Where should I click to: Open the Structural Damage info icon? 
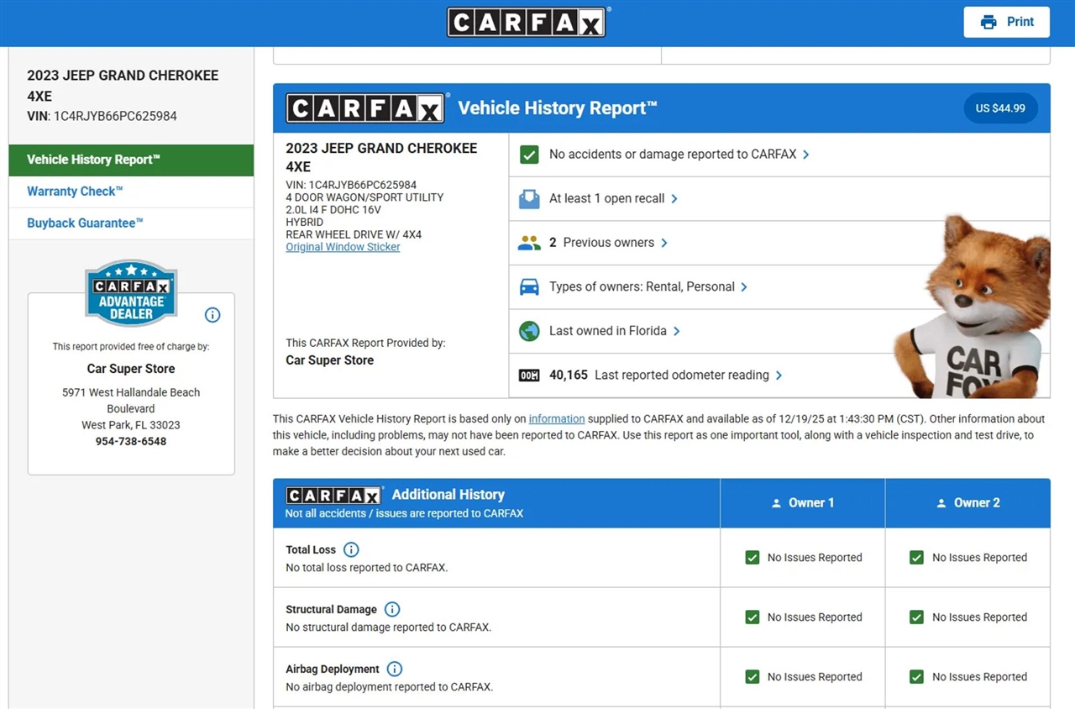[392, 609]
